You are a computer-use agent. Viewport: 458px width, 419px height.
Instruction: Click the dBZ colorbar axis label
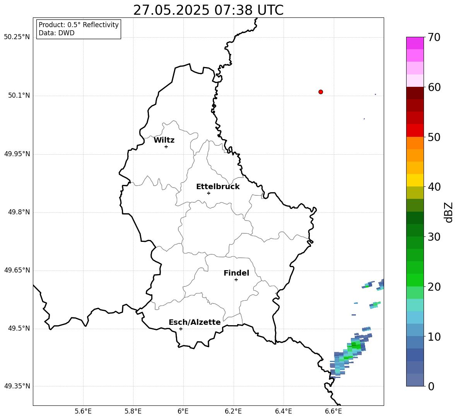(x=448, y=212)
